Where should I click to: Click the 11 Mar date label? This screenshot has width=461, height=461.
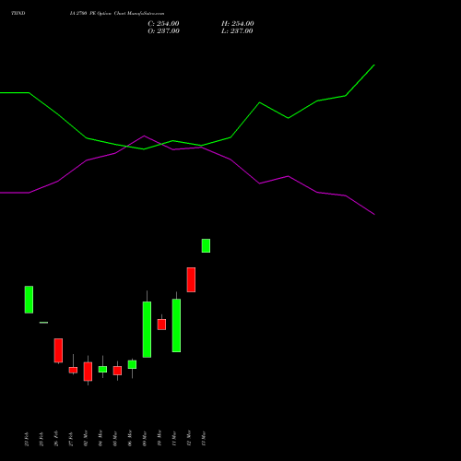pos(174,438)
